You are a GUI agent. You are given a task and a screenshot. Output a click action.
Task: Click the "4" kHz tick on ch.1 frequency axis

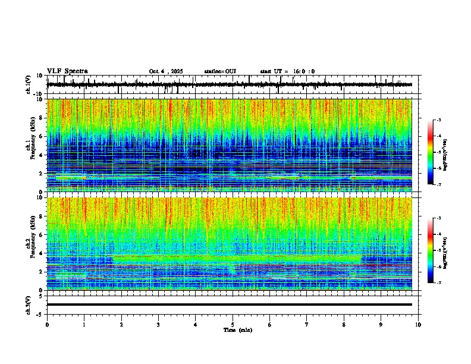click(41, 155)
